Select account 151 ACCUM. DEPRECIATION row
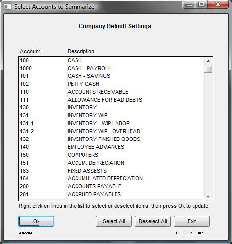The width and height of the screenshot is (232, 244). coord(111,163)
